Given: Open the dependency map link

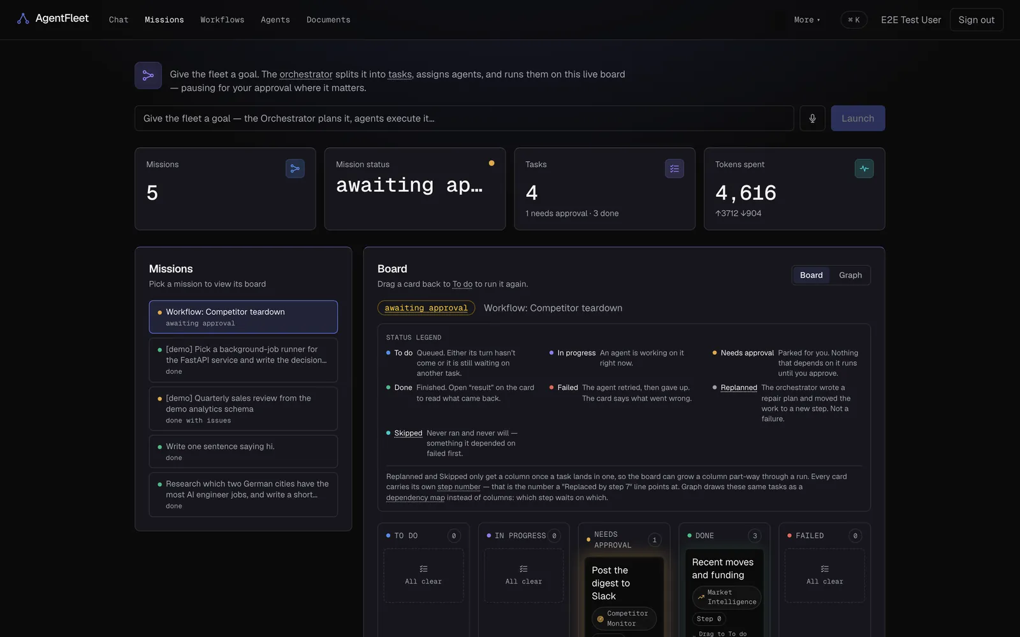Looking at the screenshot, I should pyautogui.click(x=415, y=497).
